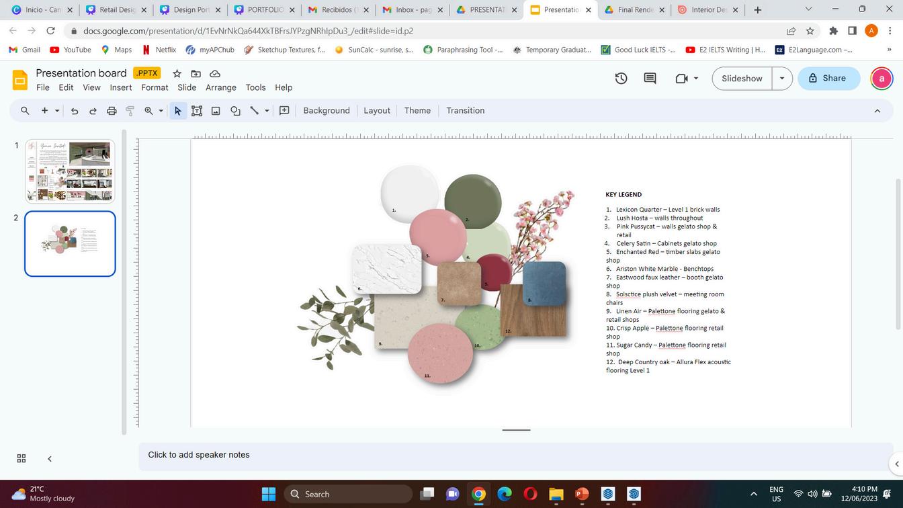Screen dimensions: 903x508
Task: Open the line type dropdown arrow
Action: (x=267, y=111)
